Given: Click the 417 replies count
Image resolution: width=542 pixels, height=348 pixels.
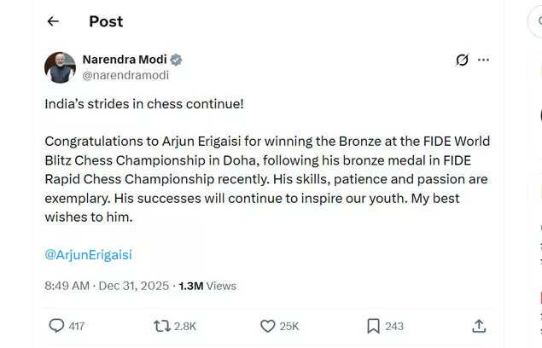Looking at the screenshot, I should point(77,326).
